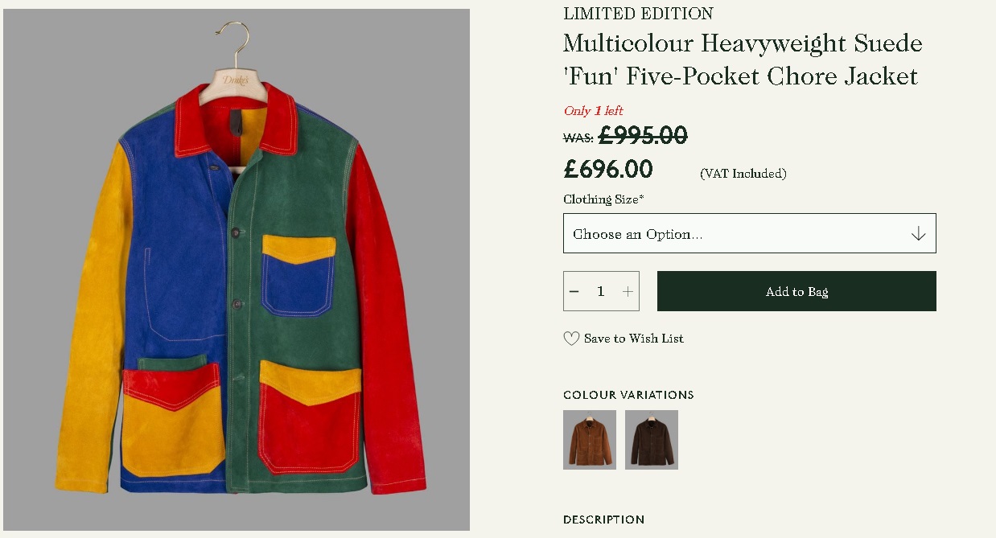Image resolution: width=996 pixels, height=538 pixels.
Task: Click the quantity number field
Action: [600, 291]
